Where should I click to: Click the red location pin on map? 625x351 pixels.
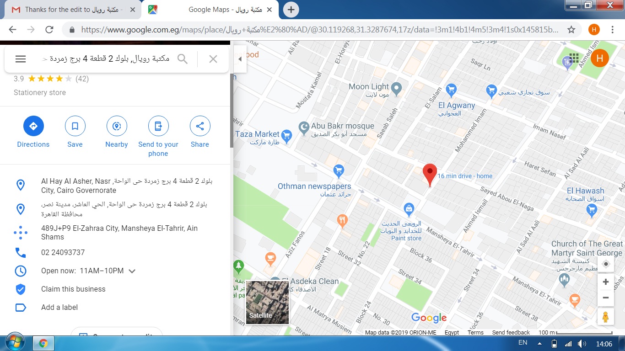click(429, 175)
